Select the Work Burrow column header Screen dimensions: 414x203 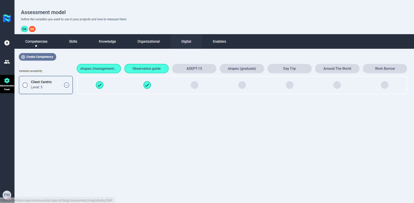click(x=385, y=69)
